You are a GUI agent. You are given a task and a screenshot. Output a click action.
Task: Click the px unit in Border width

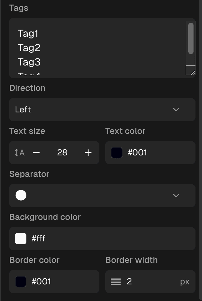(x=185, y=281)
